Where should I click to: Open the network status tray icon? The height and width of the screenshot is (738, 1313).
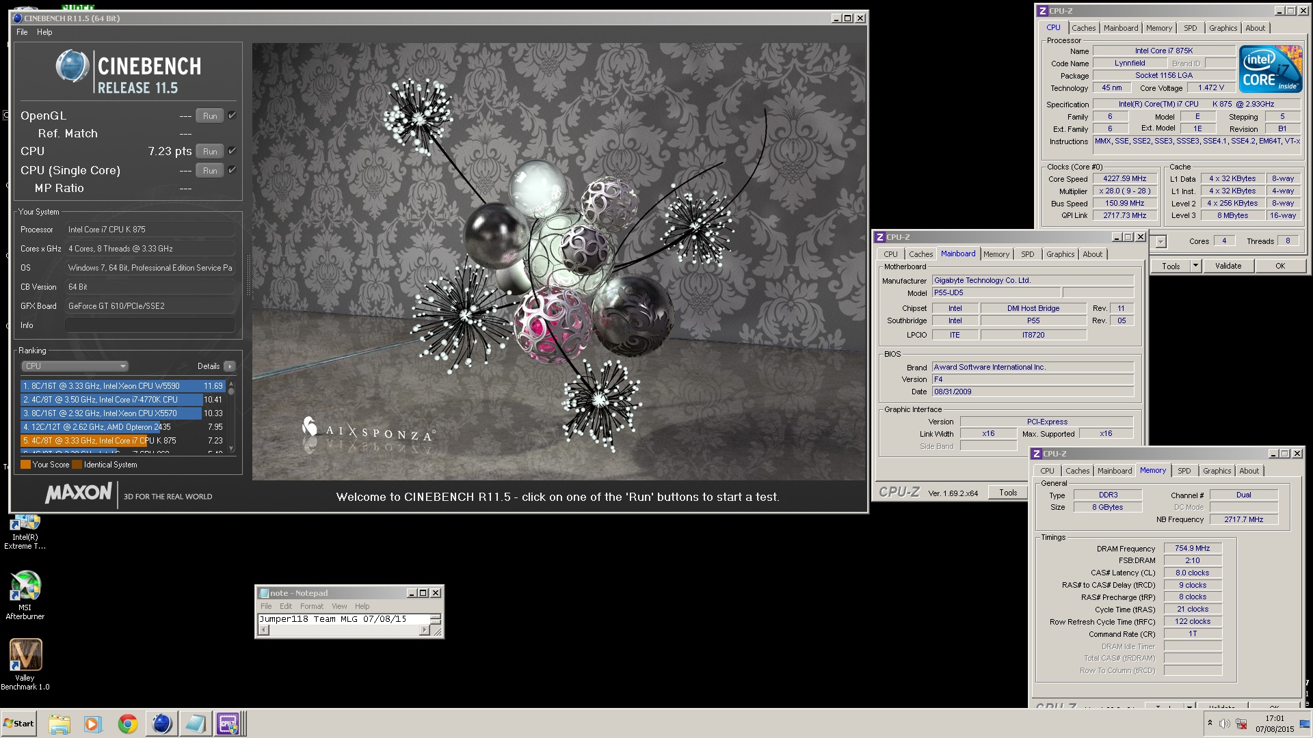[x=1241, y=724]
